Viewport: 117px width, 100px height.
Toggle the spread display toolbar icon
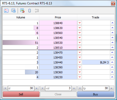[30, 11]
